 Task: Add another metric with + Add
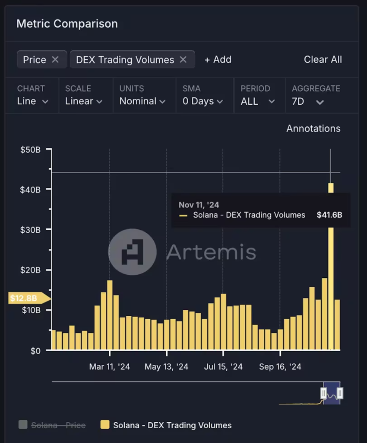[x=218, y=60]
